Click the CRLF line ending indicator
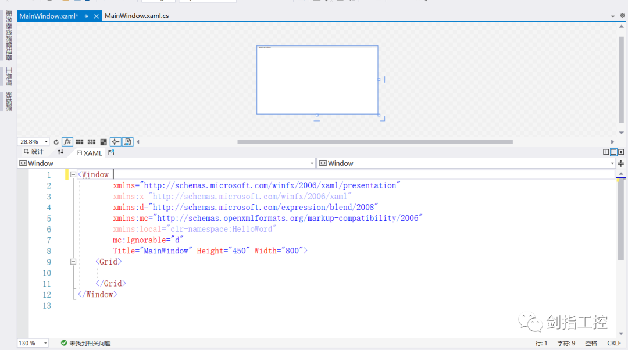The height and width of the screenshot is (350, 628). (x=614, y=343)
